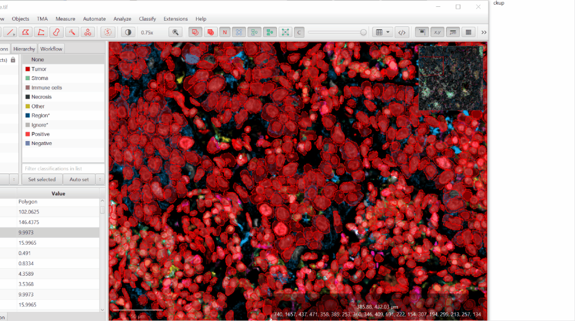Toggle show annotation names N button

click(225, 32)
